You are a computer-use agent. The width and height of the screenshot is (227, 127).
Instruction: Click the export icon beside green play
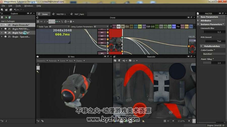click(x=10, y=17)
